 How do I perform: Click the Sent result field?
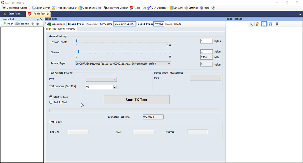pos(144,132)
